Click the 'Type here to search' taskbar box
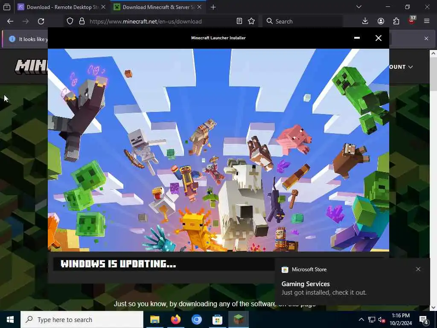Viewport: 437px width, 328px height. 82,319
